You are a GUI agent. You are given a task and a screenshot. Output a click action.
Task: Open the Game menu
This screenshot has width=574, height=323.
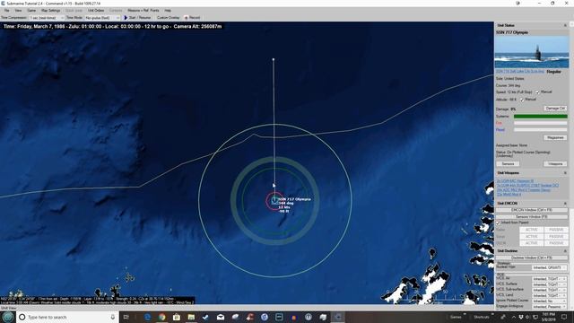(x=31, y=10)
